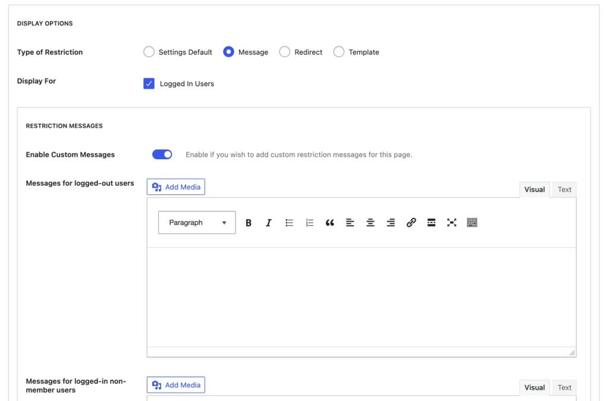Enter distraction-free fullscreen writing mode
This screenshot has width=609, height=401.
[451, 222]
